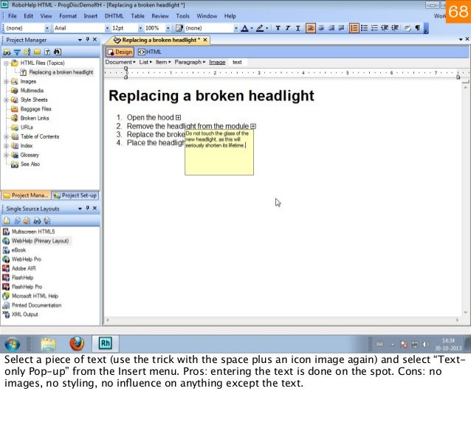Toggle Bold formatting with the T icon
This screenshot has height=425, width=471.
point(278,28)
